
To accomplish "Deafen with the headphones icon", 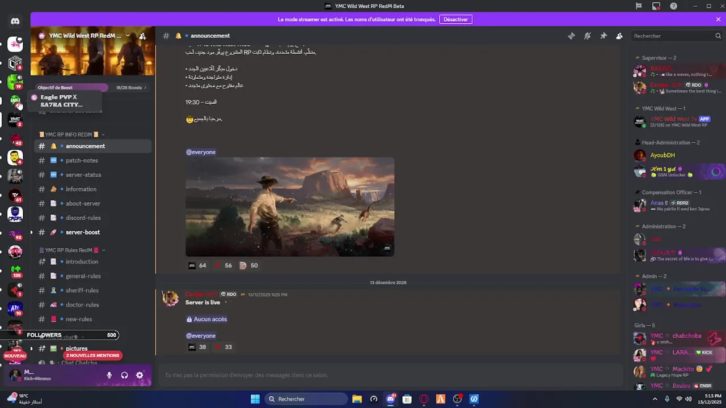I will pyautogui.click(x=124, y=375).
